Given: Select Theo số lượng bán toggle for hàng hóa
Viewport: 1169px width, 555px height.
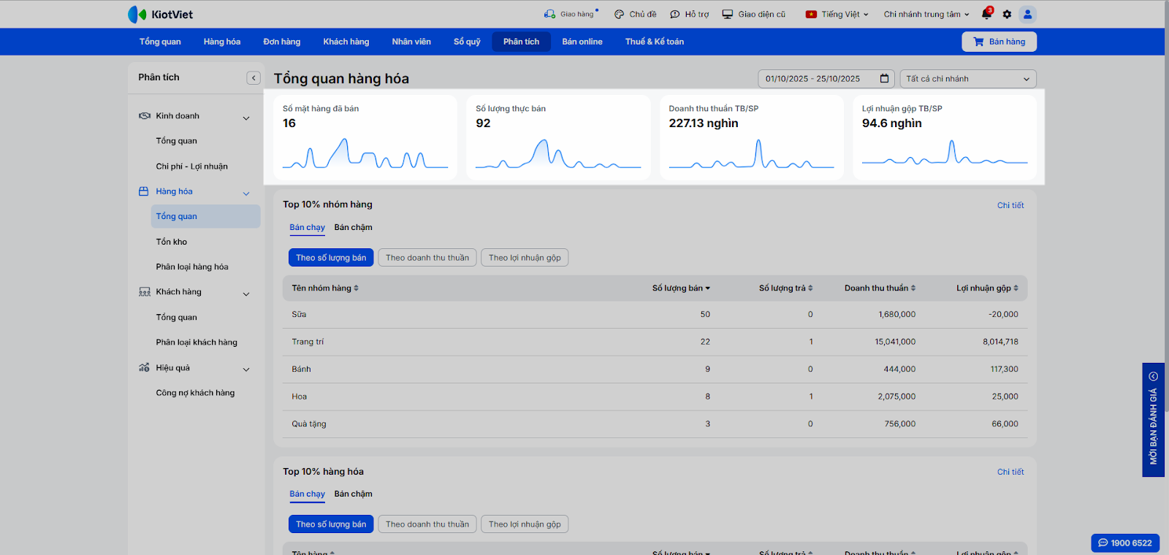Looking at the screenshot, I should 331,524.
